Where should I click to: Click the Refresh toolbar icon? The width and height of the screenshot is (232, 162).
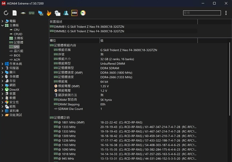6,13
